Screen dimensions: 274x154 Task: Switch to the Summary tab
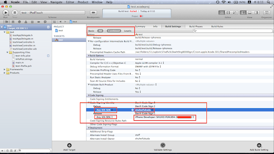(140, 27)
